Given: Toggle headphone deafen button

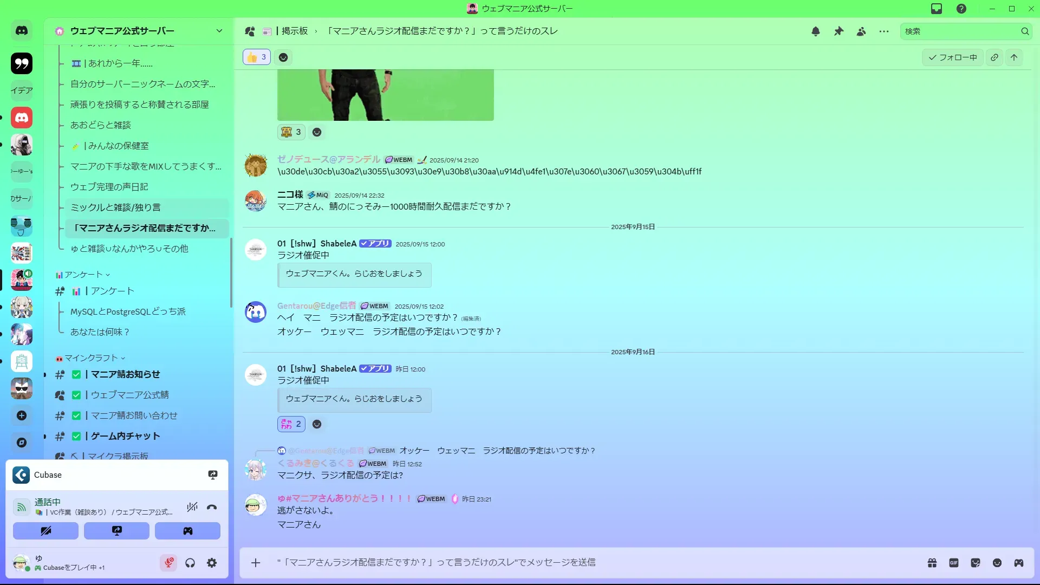Looking at the screenshot, I should (x=190, y=563).
